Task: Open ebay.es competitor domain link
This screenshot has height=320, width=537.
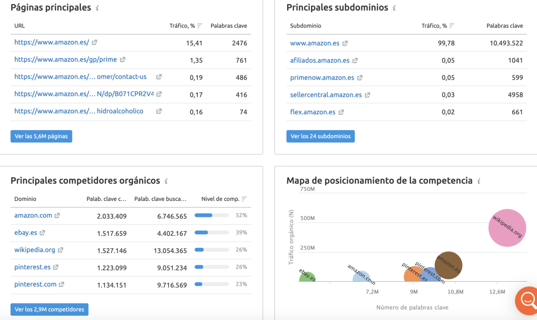Action: click(26, 233)
